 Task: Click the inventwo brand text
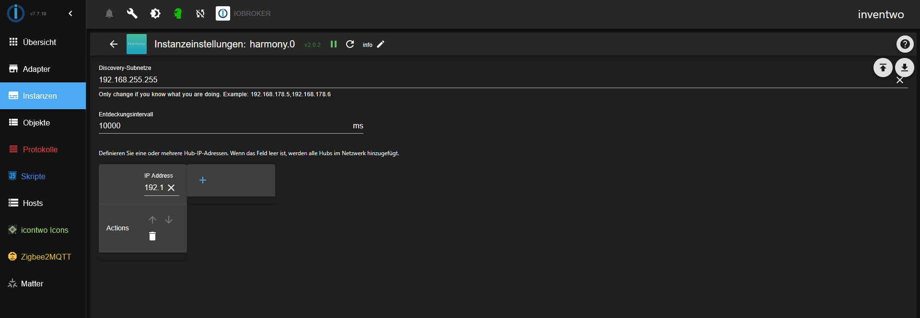point(881,14)
